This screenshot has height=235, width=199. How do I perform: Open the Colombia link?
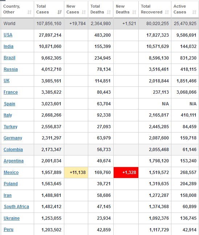tap(13, 150)
